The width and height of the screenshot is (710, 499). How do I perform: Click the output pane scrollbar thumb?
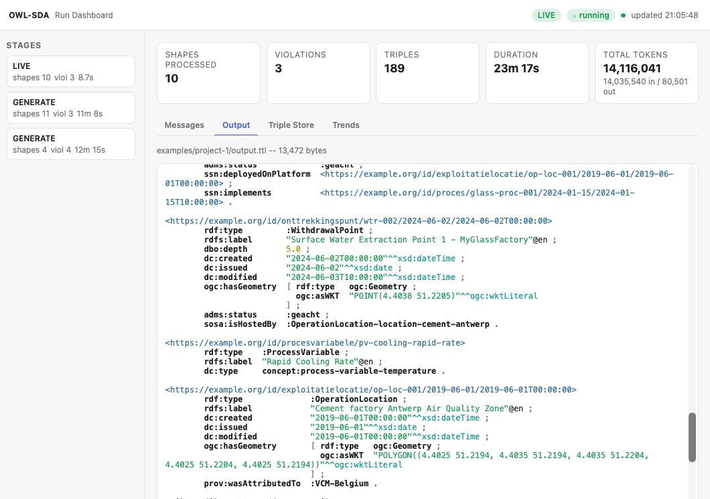[692, 437]
